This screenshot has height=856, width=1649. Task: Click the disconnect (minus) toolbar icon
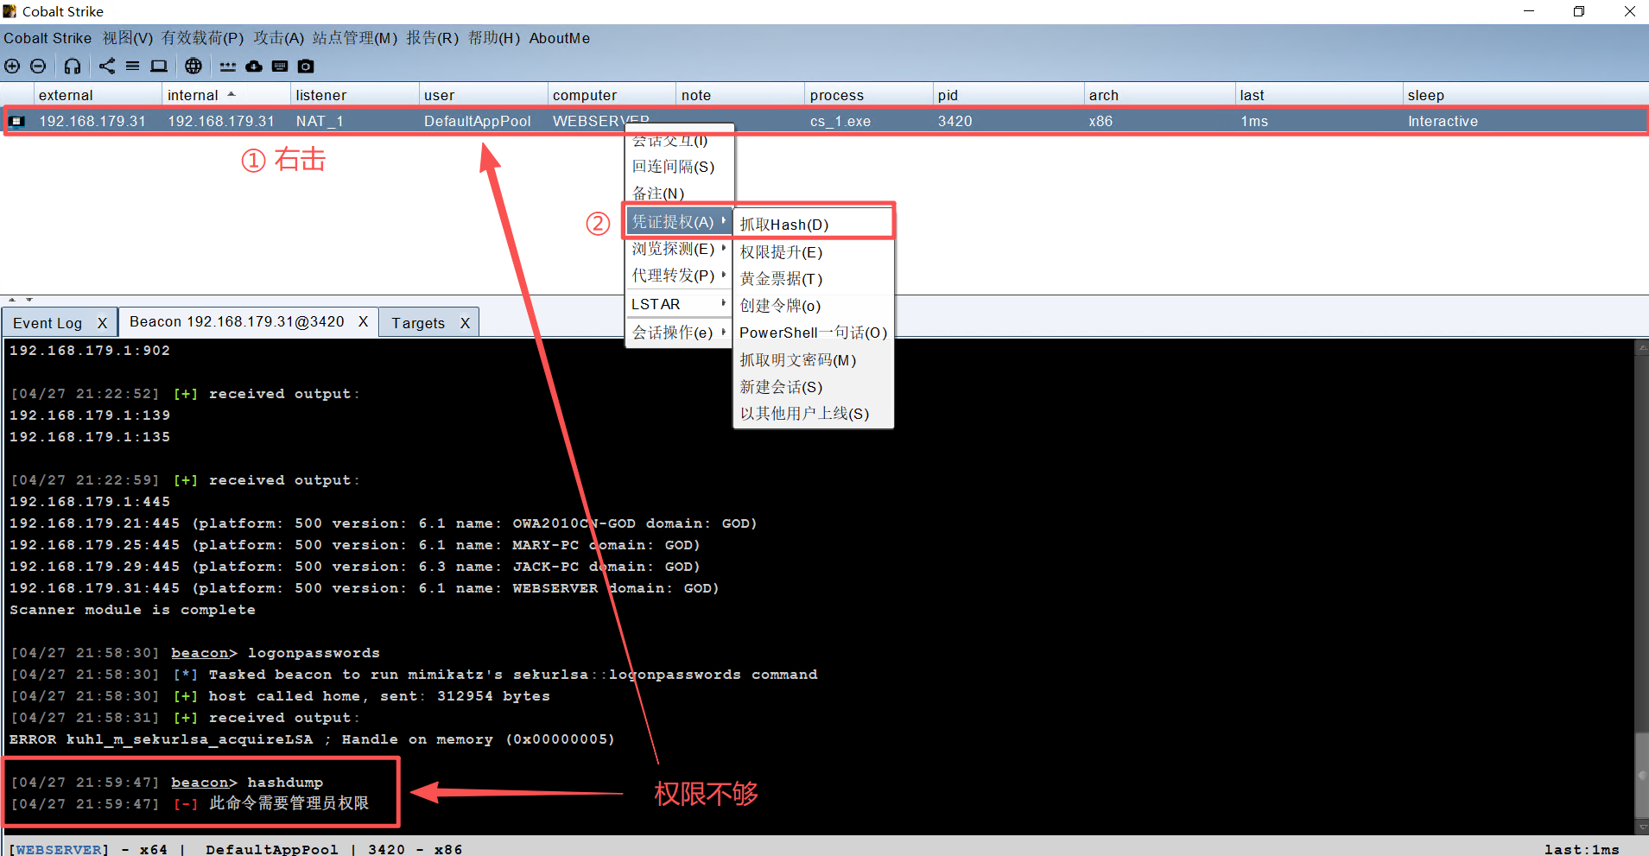[x=38, y=67]
